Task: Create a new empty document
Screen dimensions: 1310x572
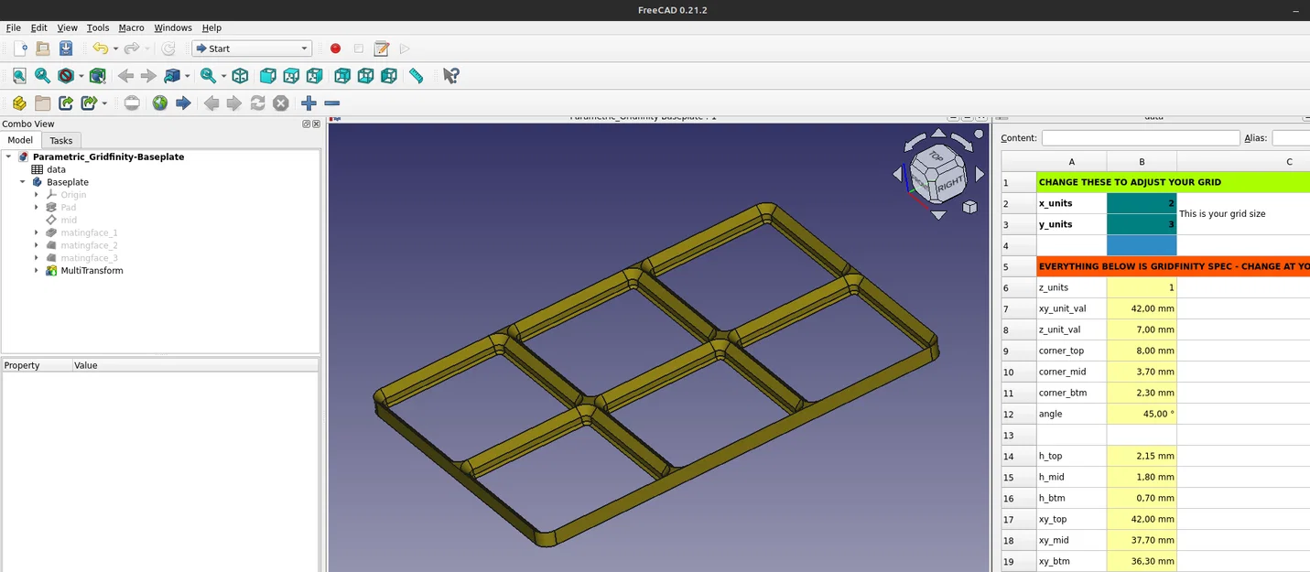Action: (x=21, y=49)
